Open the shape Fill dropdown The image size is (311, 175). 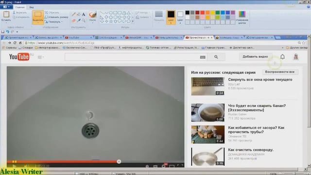pyautogui.click(x=142, y=17)
